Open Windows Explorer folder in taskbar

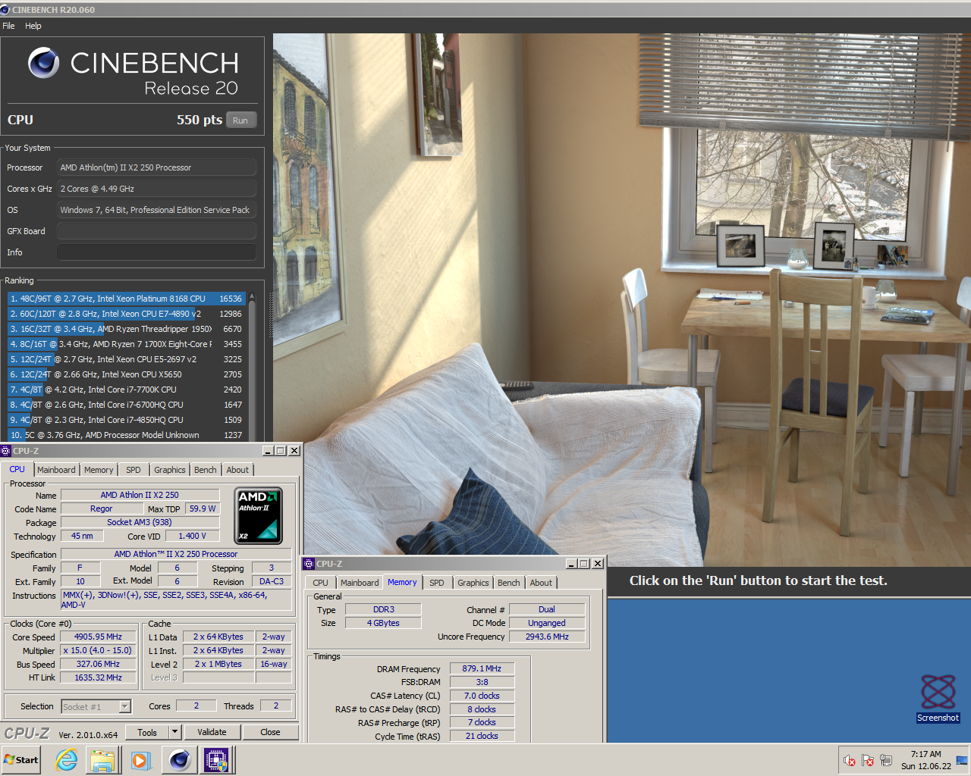(x=102, y=760)
